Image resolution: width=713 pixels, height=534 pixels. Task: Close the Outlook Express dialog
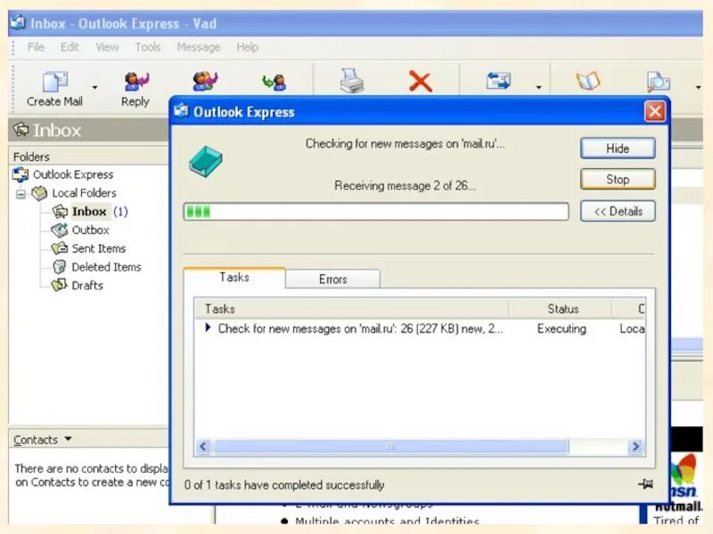pos(655,111)
